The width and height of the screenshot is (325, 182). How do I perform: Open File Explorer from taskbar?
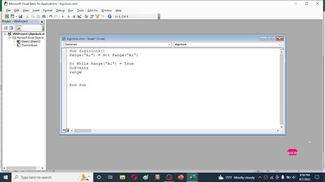tap(122, 177)
